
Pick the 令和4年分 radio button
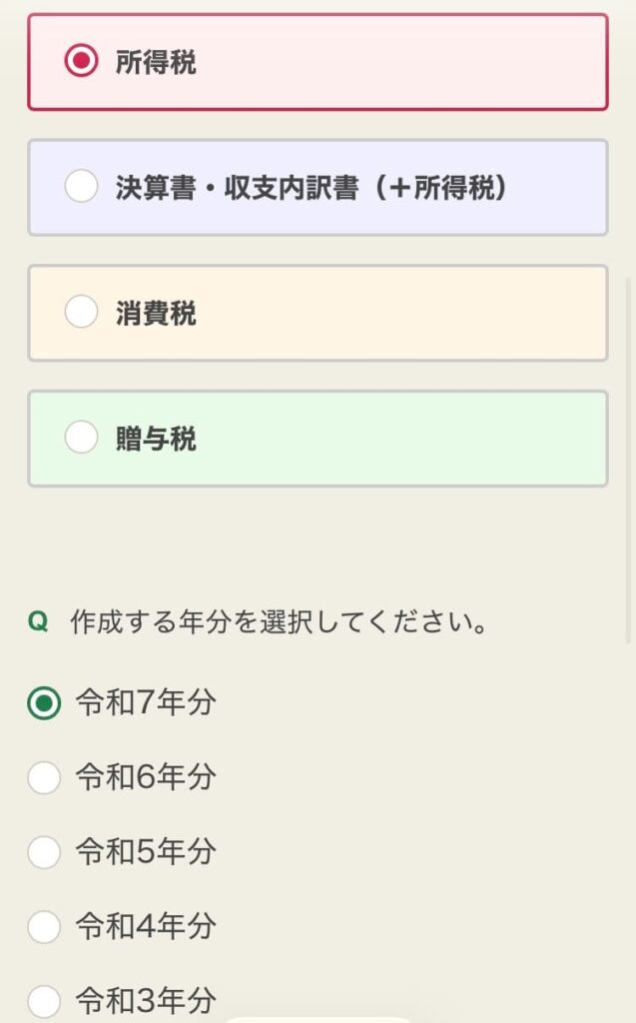point(44,927)
